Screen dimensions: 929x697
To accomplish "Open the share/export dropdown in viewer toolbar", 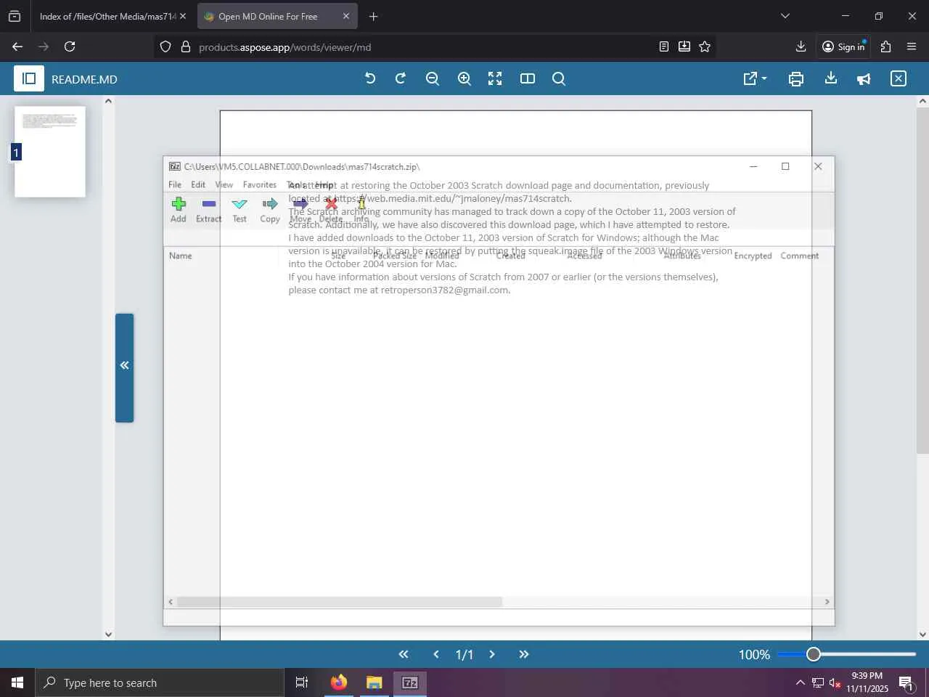I will click(x=755, y=78).
